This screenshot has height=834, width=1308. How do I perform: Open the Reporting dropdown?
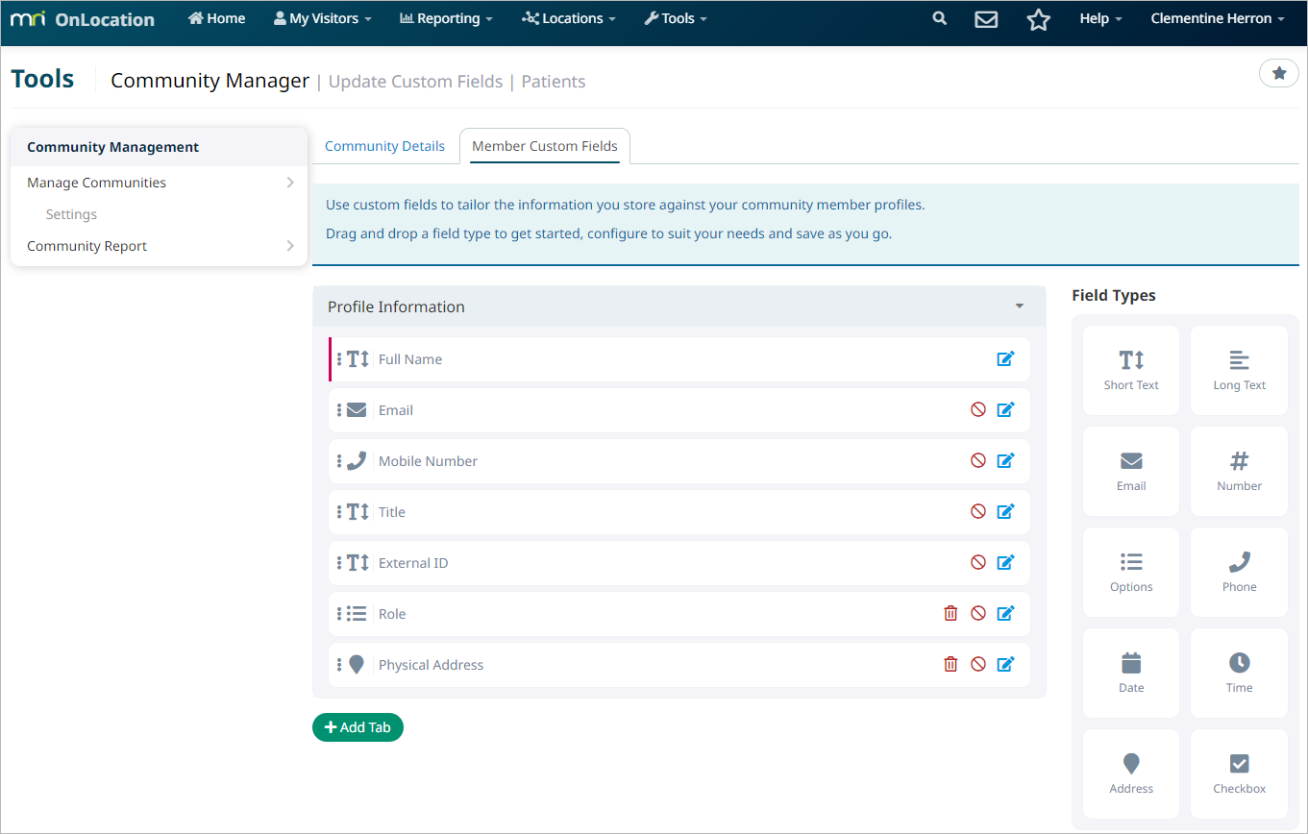446,17
